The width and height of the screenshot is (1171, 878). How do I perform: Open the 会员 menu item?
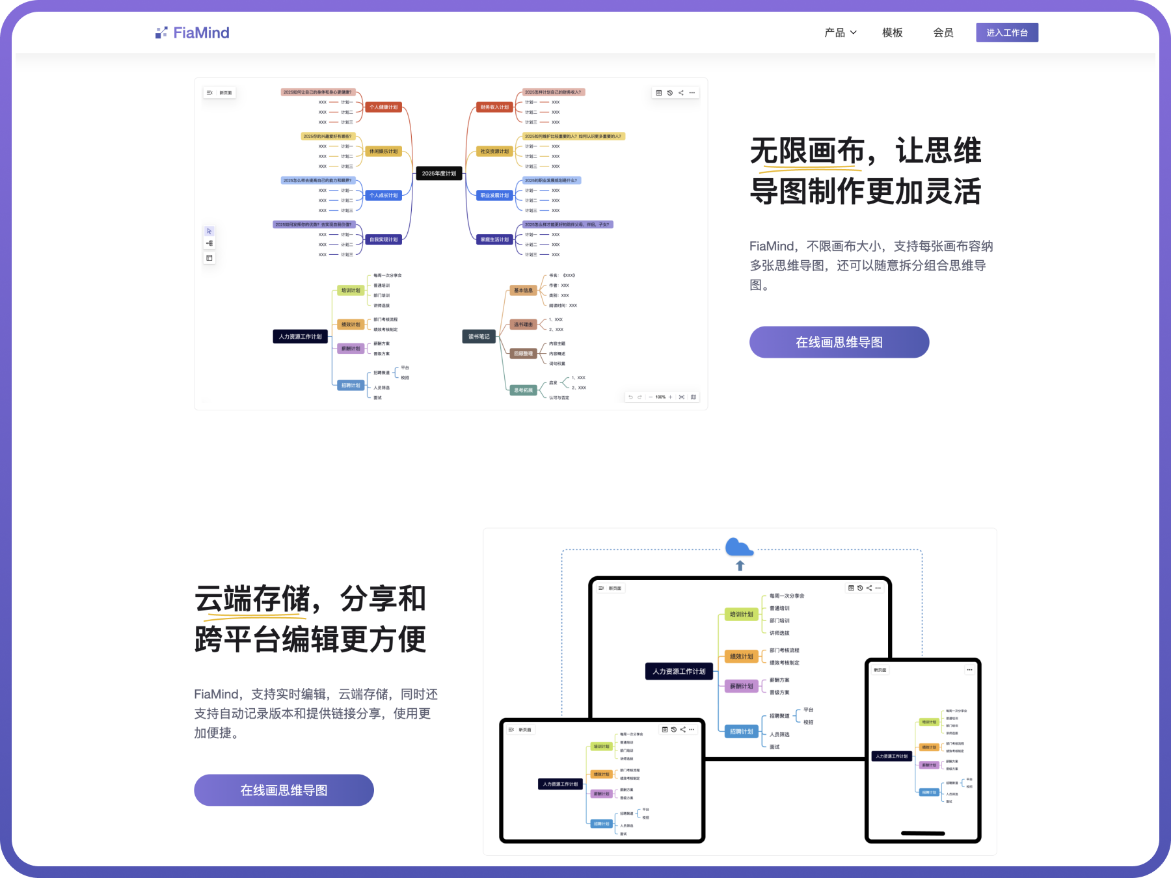pos(943,33)
